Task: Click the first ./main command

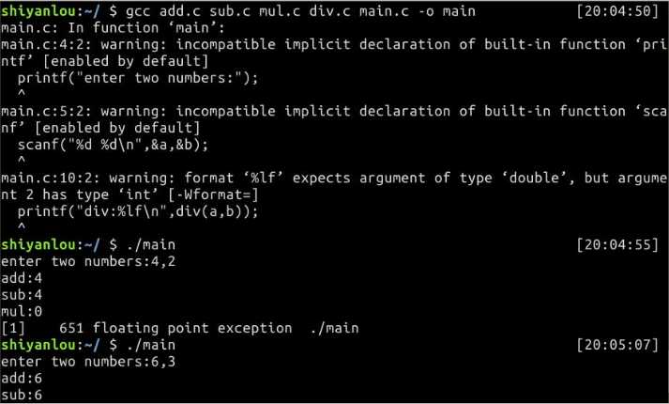Action: click(x=151, y=244)
